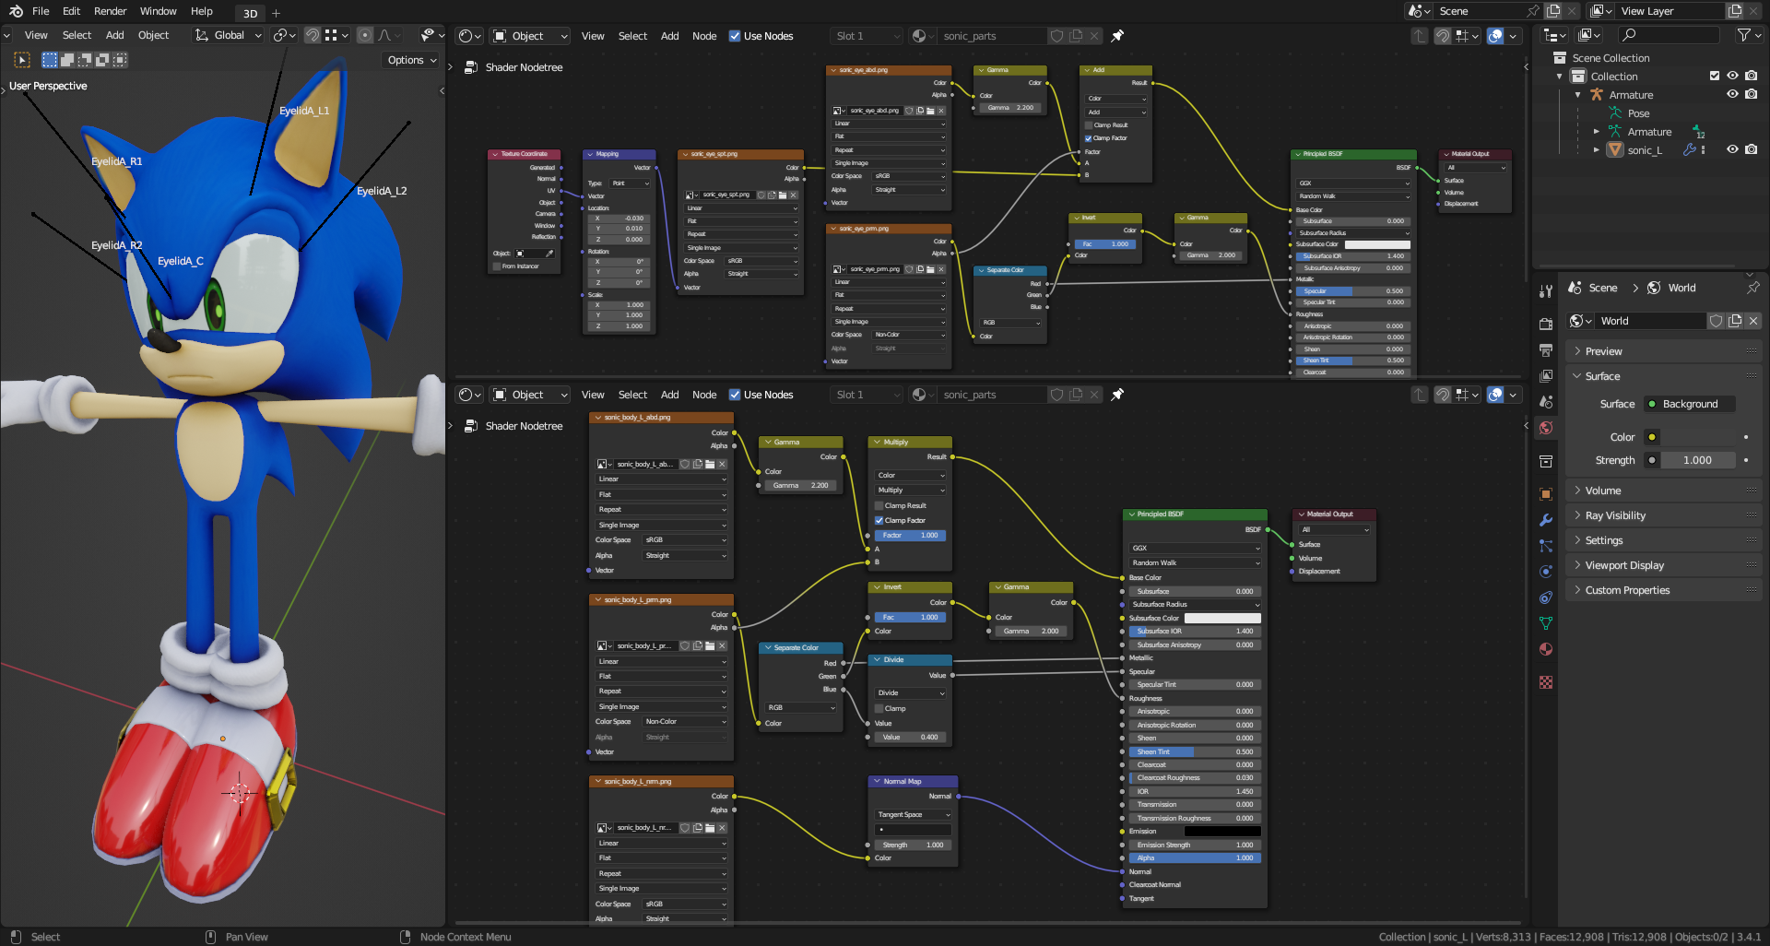Open the Help menu
Viewport: 1770px width, 946px height.
pos(202,11)
